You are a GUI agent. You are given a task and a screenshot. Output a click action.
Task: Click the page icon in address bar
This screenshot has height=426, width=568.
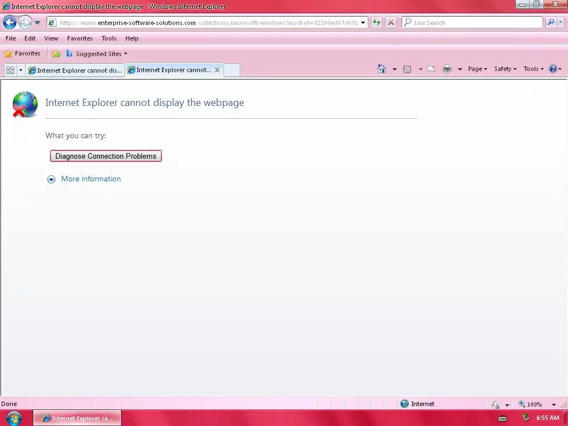coord(53,22)
